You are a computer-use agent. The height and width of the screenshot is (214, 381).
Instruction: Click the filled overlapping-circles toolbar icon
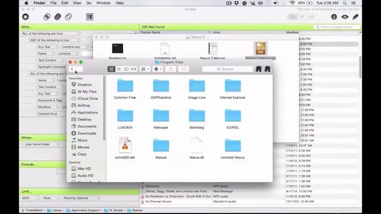click(x=58, y=17)
